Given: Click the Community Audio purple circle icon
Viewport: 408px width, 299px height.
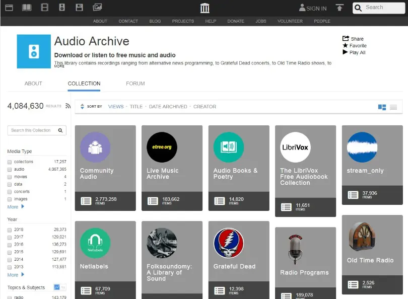Looking at the screenshot, I should [95, 147].
